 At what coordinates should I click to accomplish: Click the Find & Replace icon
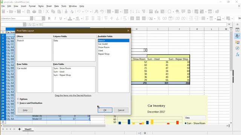[x=96, y=12]
